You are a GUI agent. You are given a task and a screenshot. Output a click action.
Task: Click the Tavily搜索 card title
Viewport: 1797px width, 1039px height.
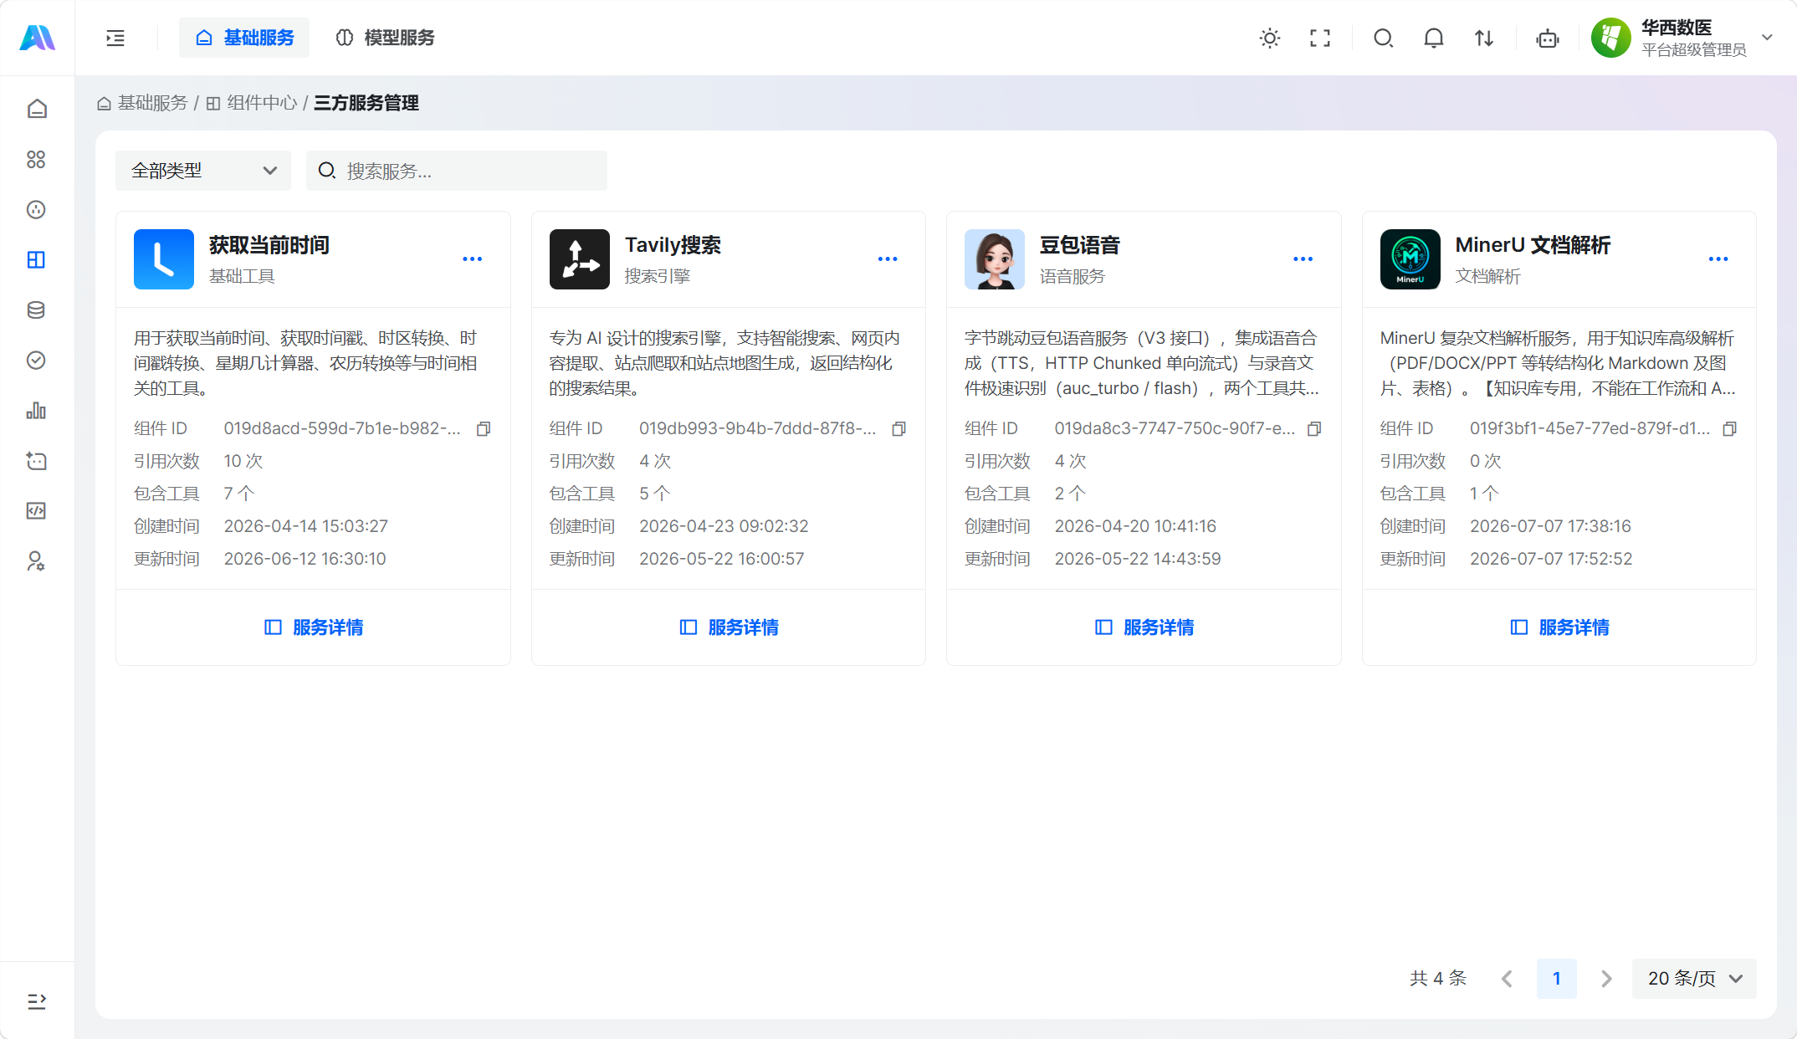(x=673, y=245)
